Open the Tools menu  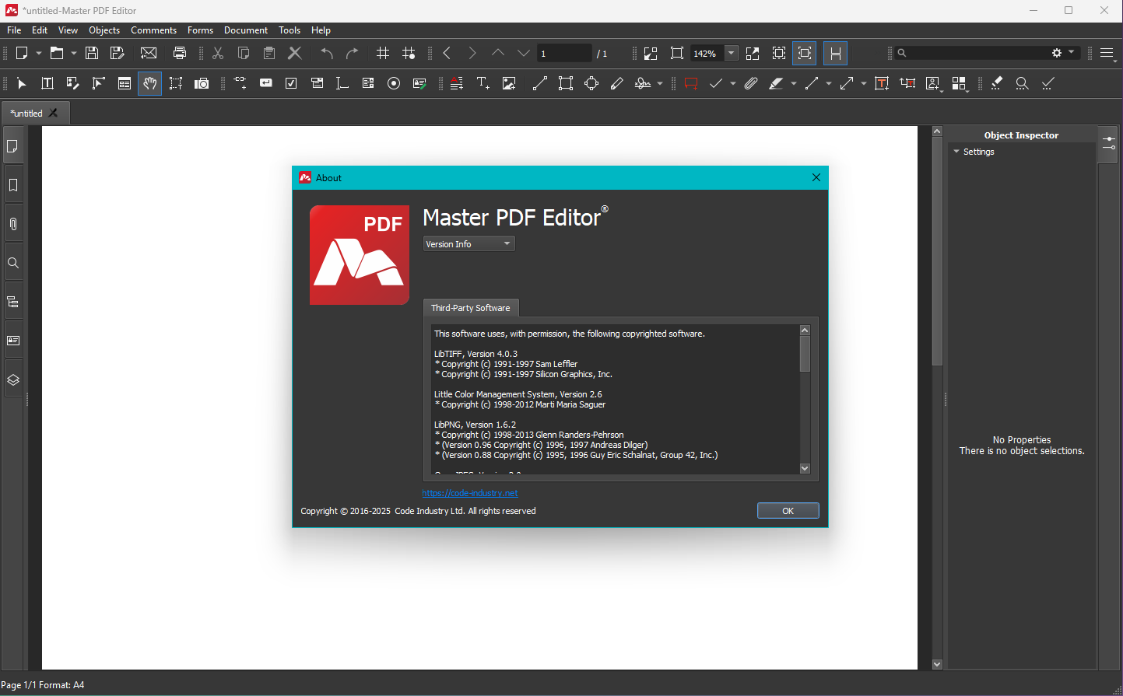pos(290,30)
